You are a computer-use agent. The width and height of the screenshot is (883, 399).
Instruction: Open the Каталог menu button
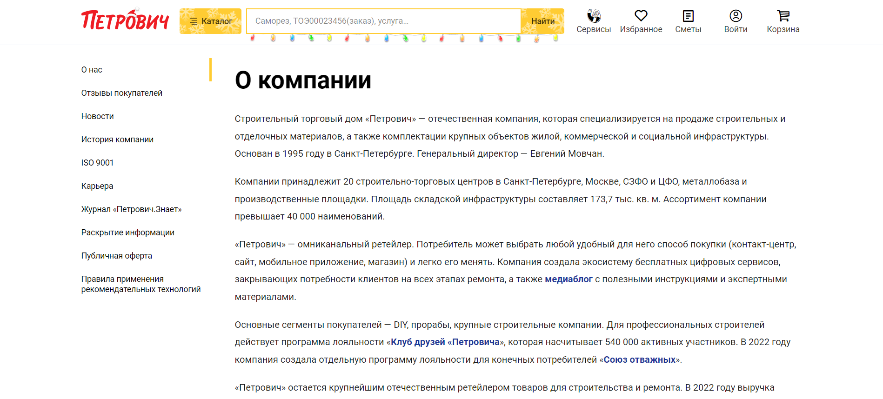coord(210,21)
